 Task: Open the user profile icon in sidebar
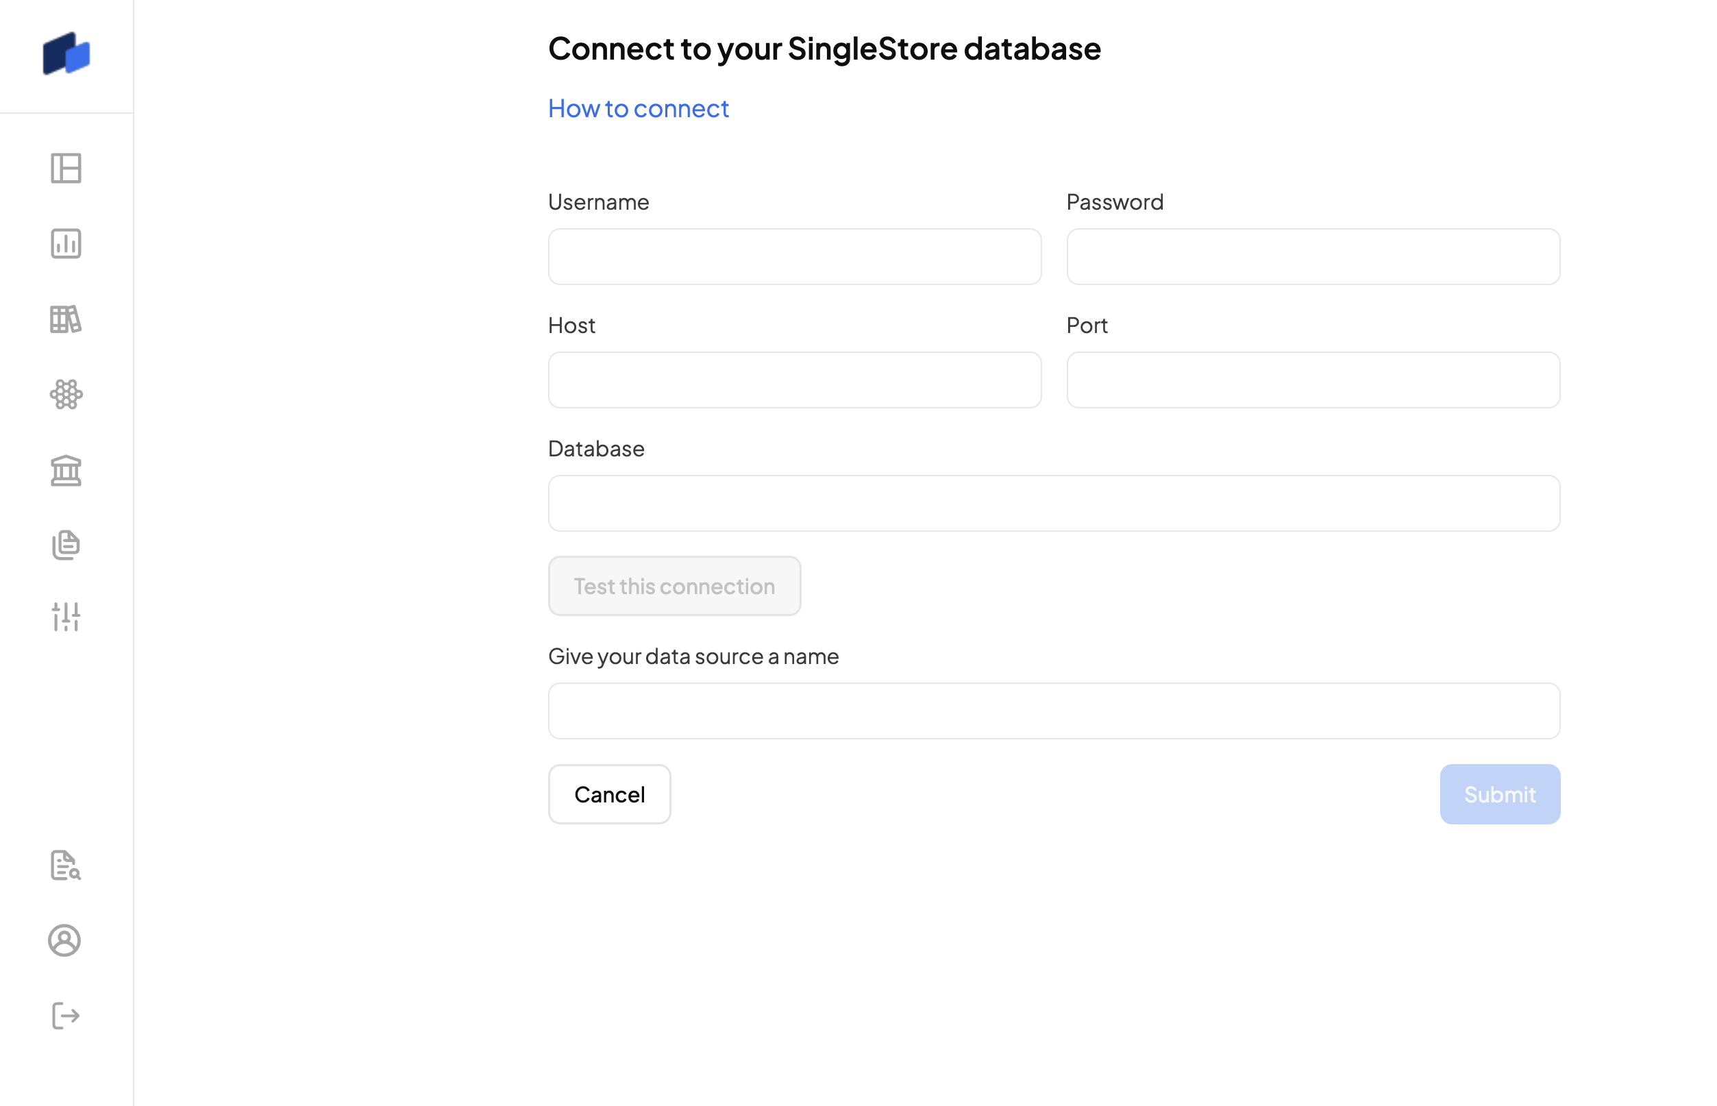tap(64, 940)
